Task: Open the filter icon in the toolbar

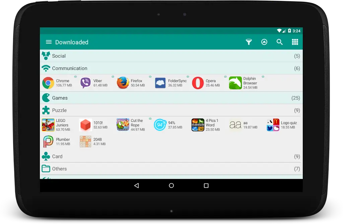Action: [249, 42]
